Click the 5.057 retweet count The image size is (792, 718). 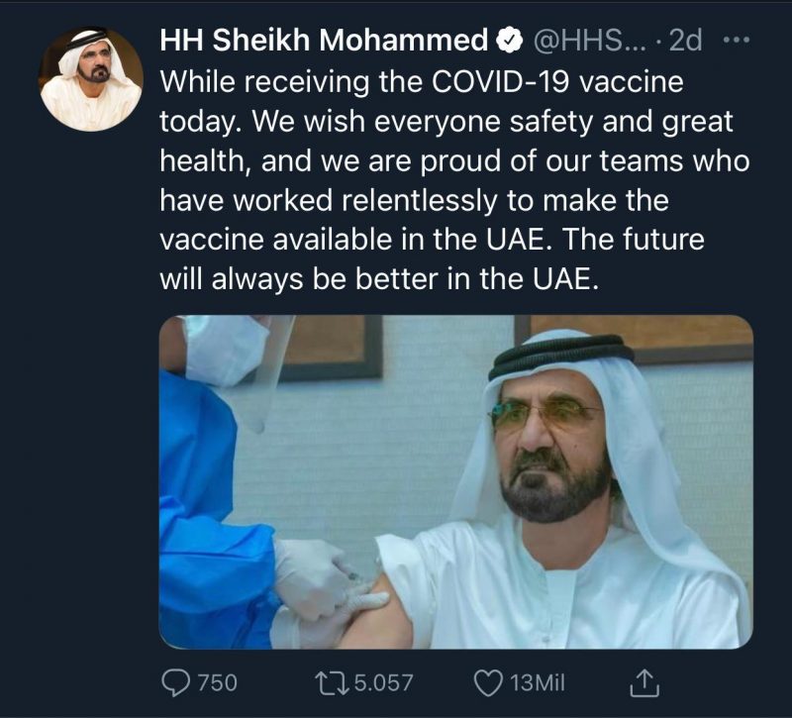pyautogui.click(x=380, y=682)
